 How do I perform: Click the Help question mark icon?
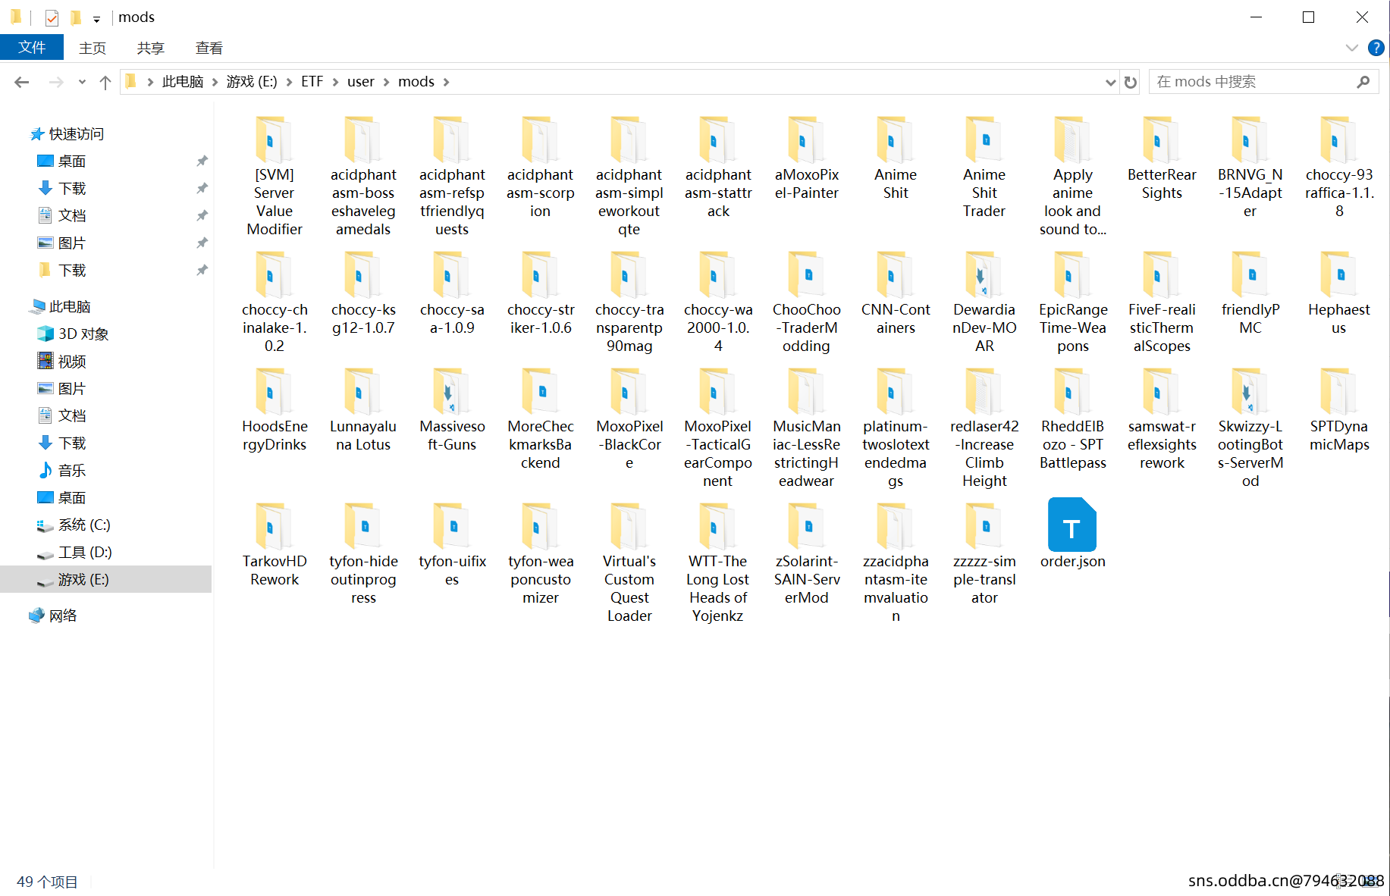[x=1376, y=48]
